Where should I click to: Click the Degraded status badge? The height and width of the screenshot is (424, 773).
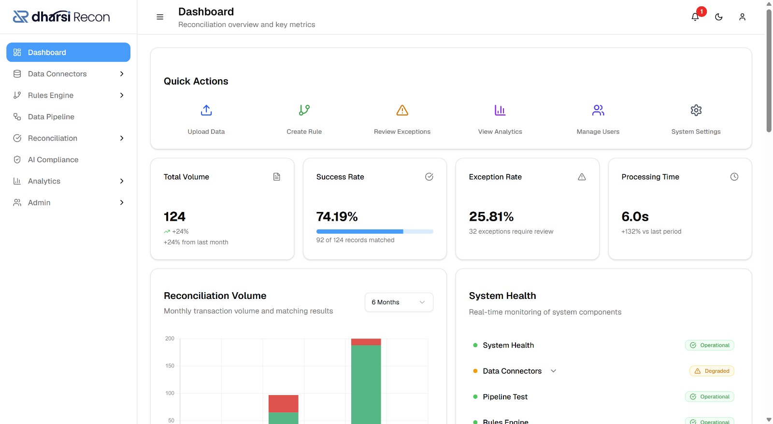point(712,371)
